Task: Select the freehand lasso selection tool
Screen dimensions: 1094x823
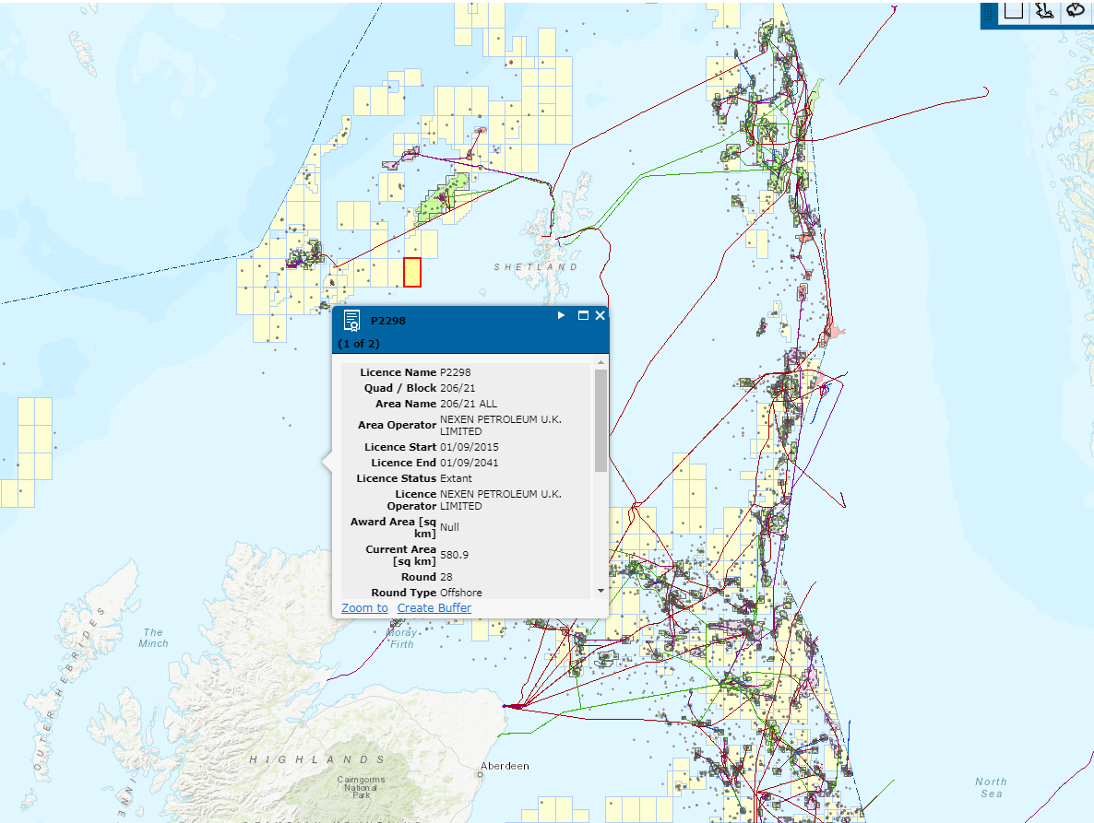Action: click(1076, 10)
